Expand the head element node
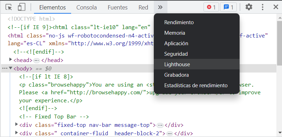 point(11,59)
